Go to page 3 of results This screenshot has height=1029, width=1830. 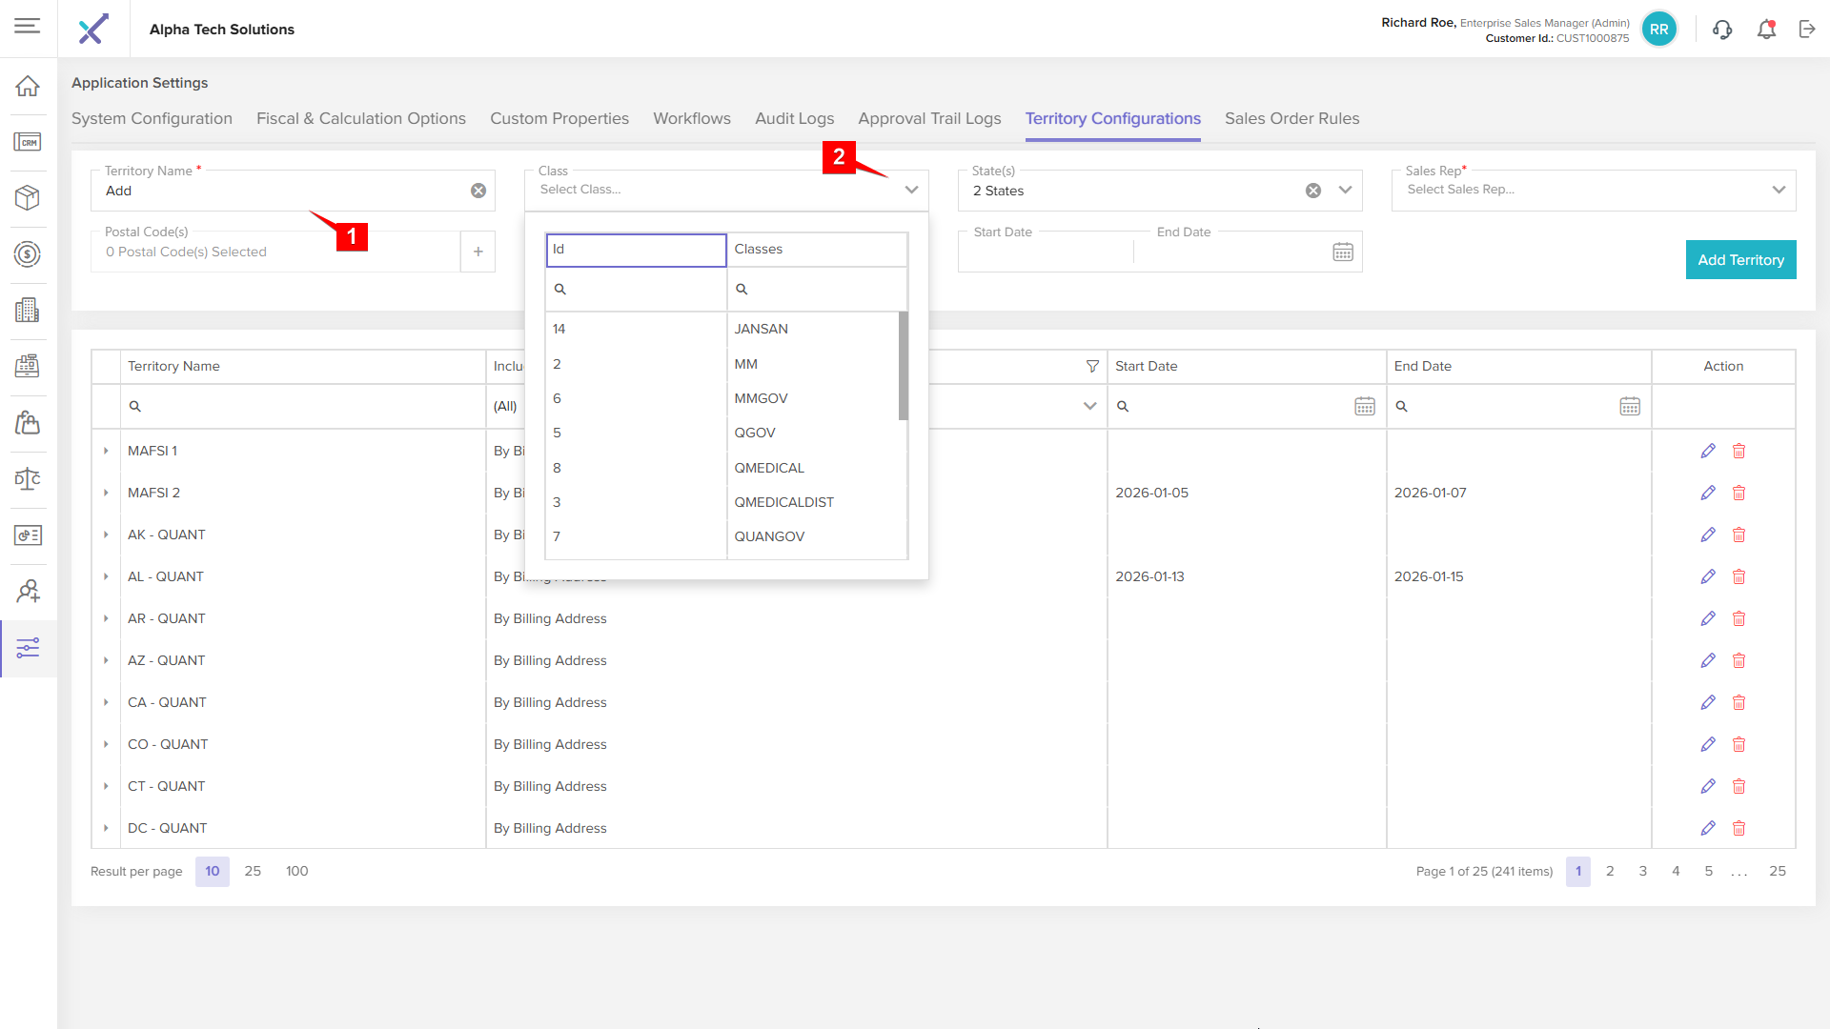(x=1642, y=871)
